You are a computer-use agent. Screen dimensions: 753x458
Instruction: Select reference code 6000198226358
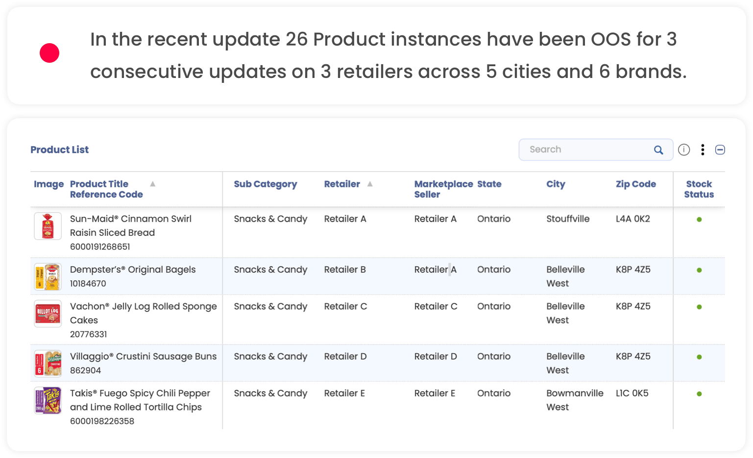[x=102, y=421]
